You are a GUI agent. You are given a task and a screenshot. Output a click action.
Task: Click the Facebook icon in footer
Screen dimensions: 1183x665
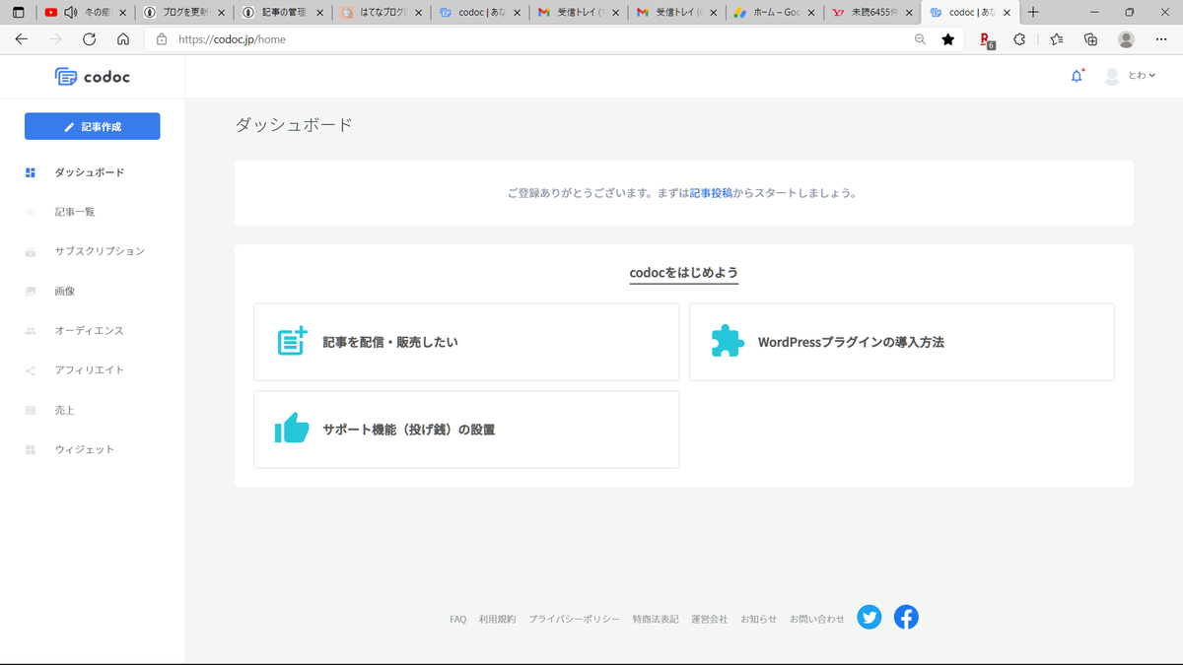point(906,618)
